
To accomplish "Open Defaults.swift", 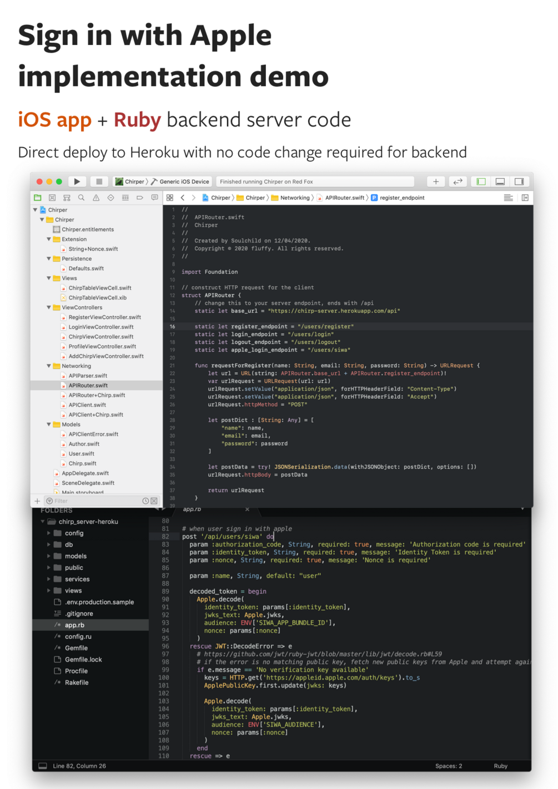I will 82,268.
